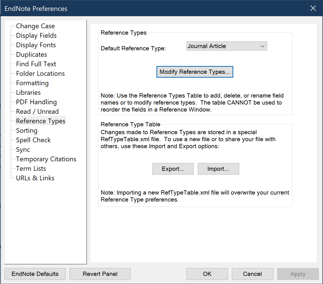Click the Revert Panel button
The image size is (323, 284).
coord(100,274)
